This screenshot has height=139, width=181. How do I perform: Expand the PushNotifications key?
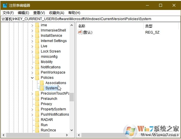click(32, 114)
